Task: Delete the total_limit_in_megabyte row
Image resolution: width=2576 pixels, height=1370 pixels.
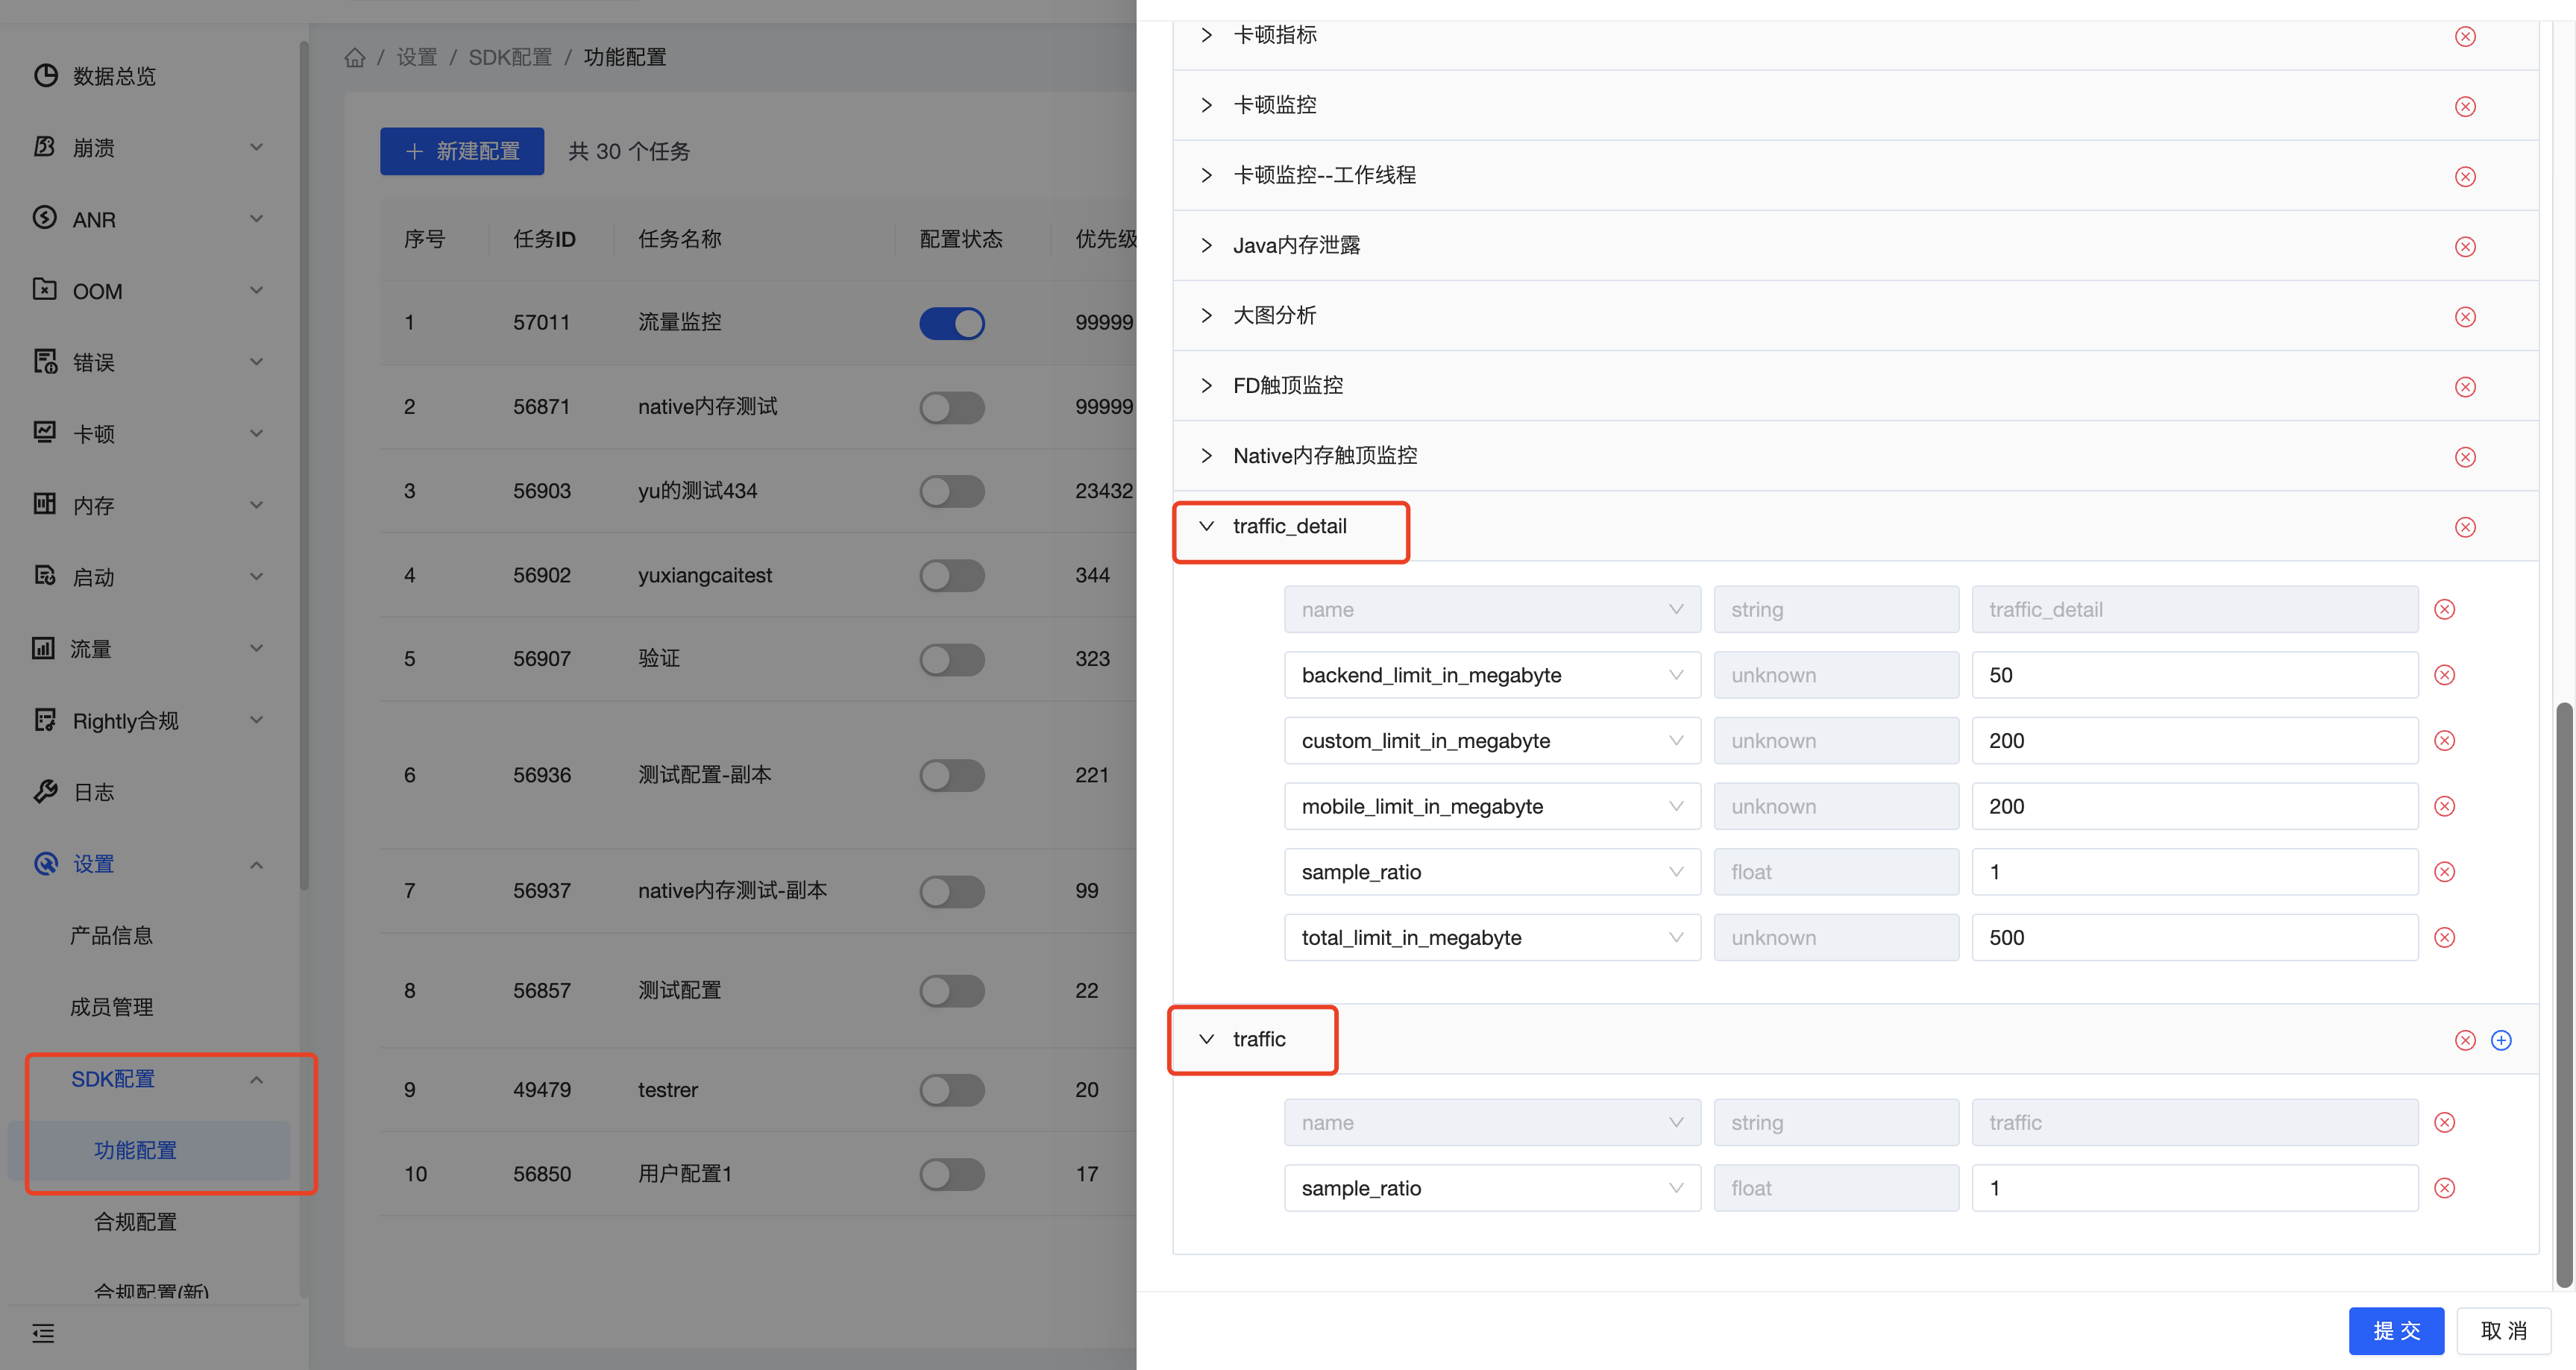Action: pos(2444,937)
